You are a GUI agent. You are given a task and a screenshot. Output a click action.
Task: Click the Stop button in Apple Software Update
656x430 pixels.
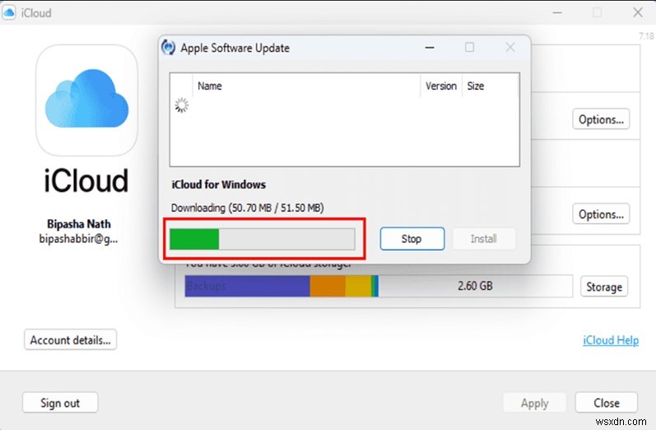click(412, 239)
